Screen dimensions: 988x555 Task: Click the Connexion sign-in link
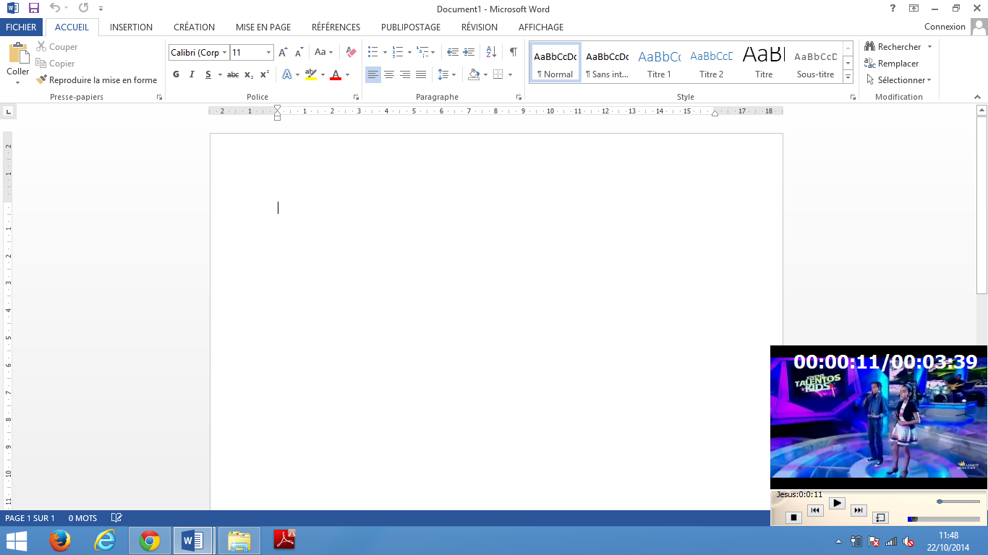coord(945,27)
